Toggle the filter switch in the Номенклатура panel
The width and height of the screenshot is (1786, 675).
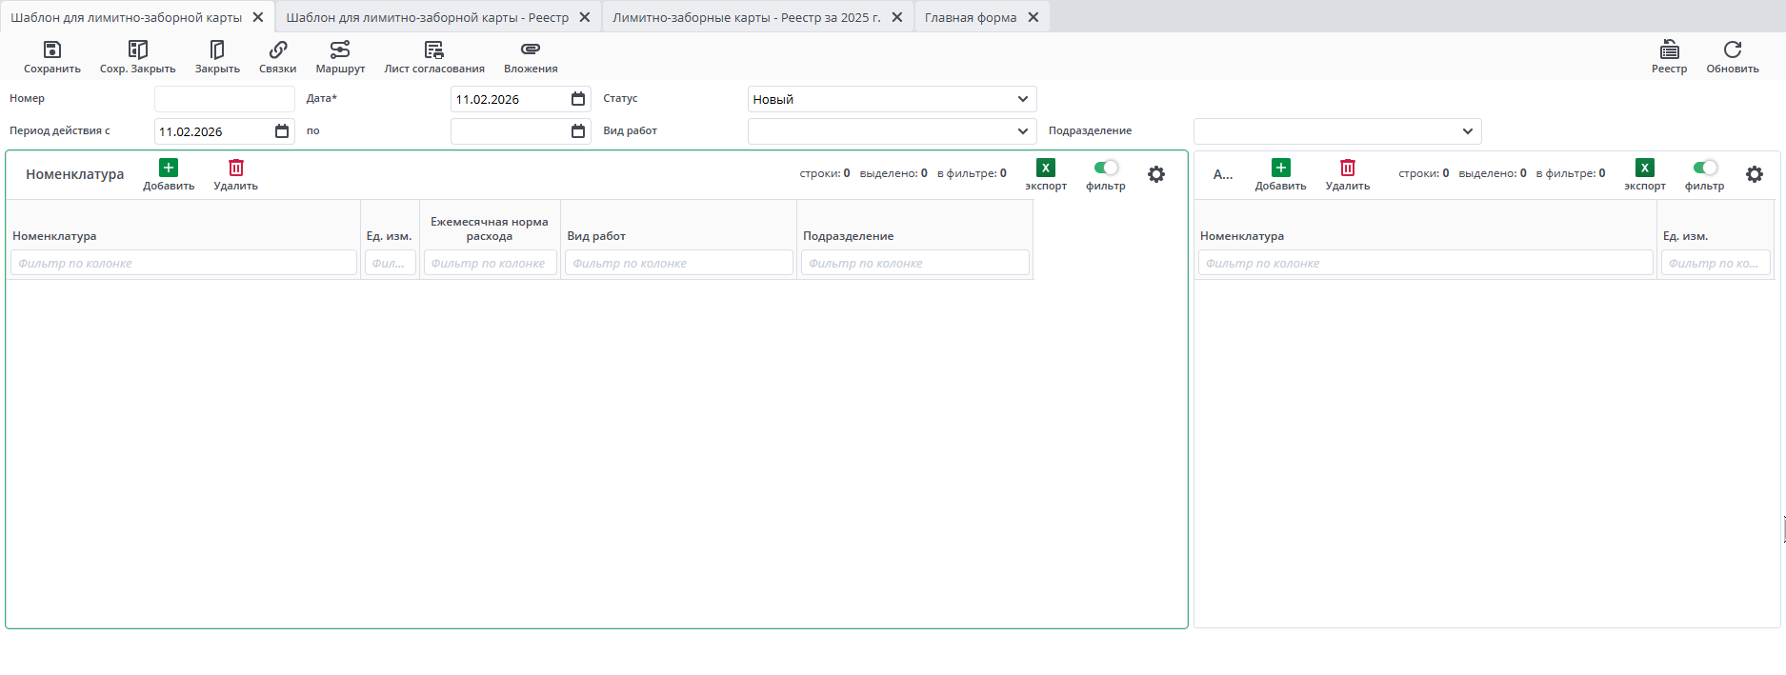[x=1106, y=169]
